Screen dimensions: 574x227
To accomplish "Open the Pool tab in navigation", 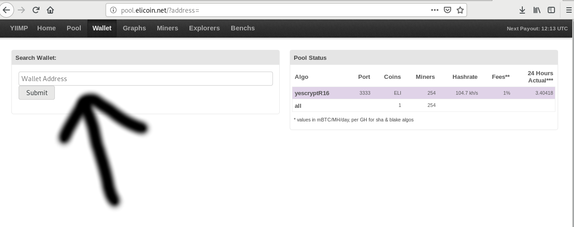I will pos(74,28).
